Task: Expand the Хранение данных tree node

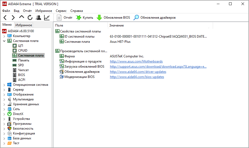Action: point(4,104)
